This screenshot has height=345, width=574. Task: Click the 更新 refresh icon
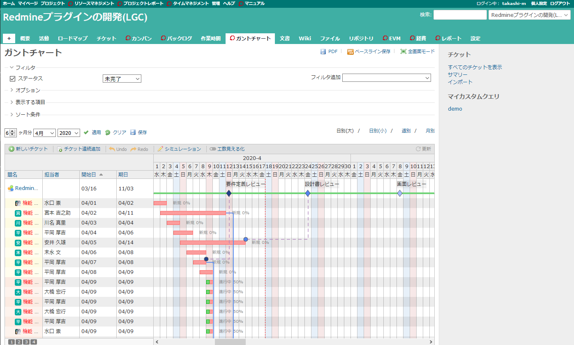click(418, 149)
